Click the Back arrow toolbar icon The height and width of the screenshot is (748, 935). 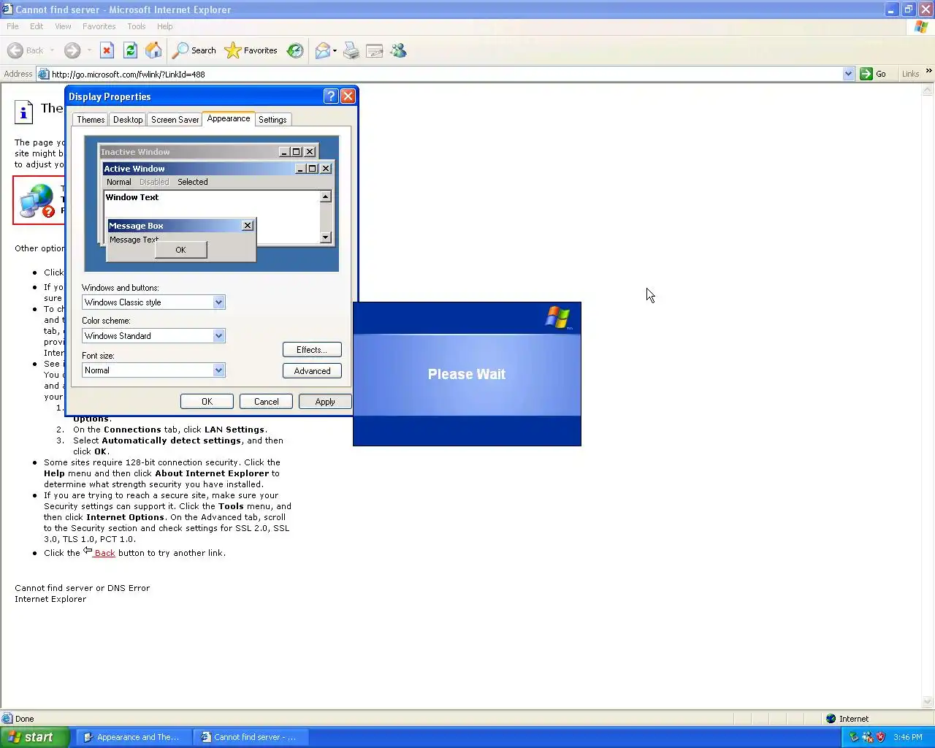click(15, 50)
